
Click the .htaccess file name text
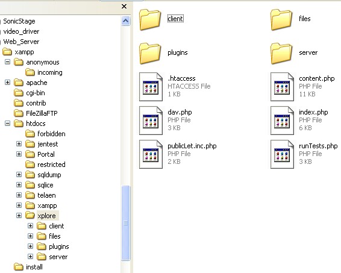tap(181, 78)
